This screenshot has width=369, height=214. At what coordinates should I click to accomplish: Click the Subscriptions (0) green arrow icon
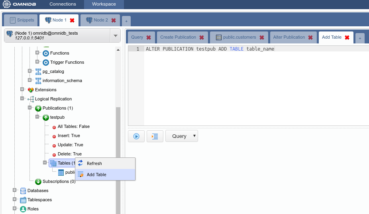(38, 181)
